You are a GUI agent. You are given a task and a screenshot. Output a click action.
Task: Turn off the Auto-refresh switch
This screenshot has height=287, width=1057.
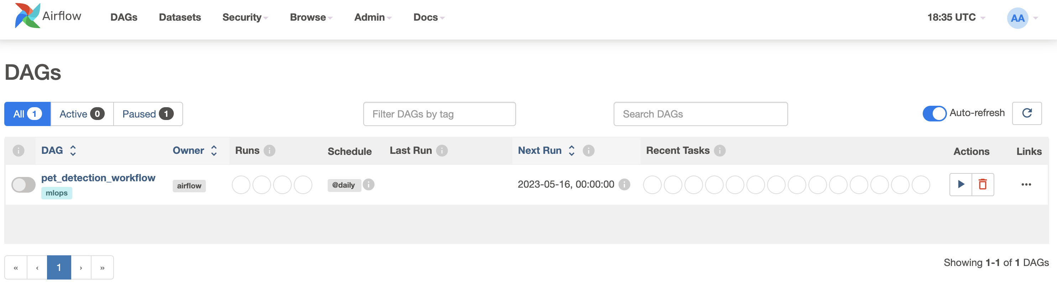click(934, 114)
